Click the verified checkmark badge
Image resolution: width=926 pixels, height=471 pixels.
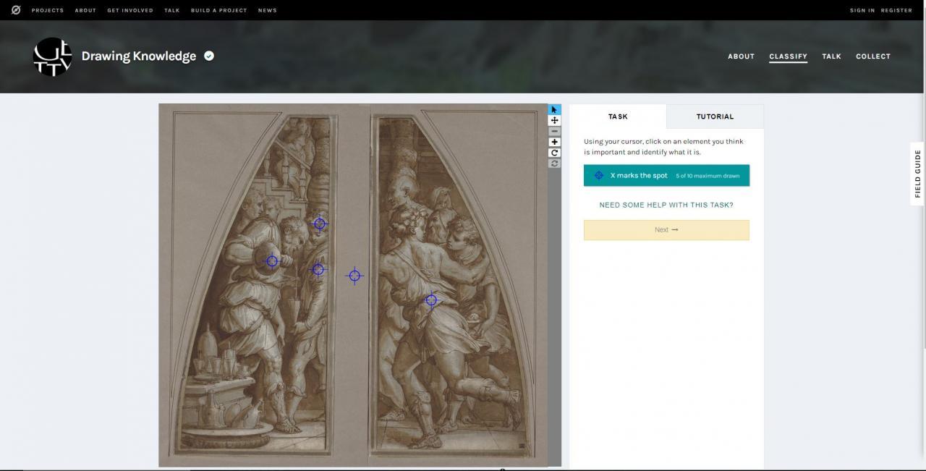point(209,56)
